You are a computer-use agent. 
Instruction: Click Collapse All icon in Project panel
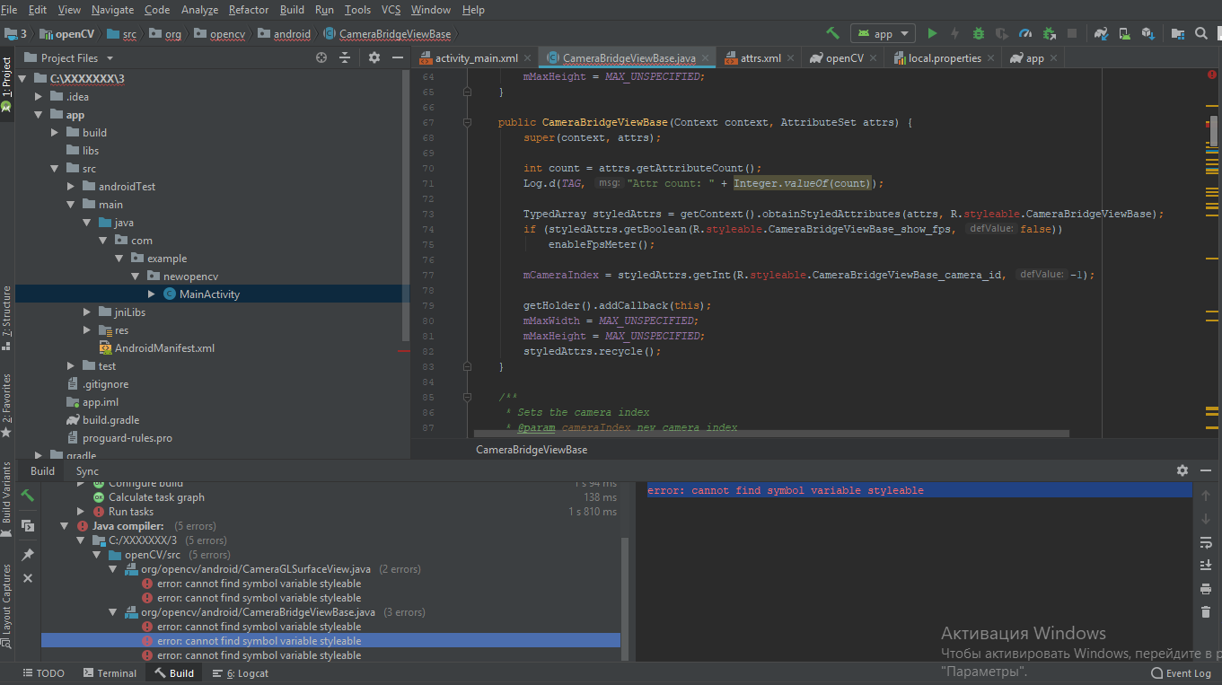(x=345, y=57)
